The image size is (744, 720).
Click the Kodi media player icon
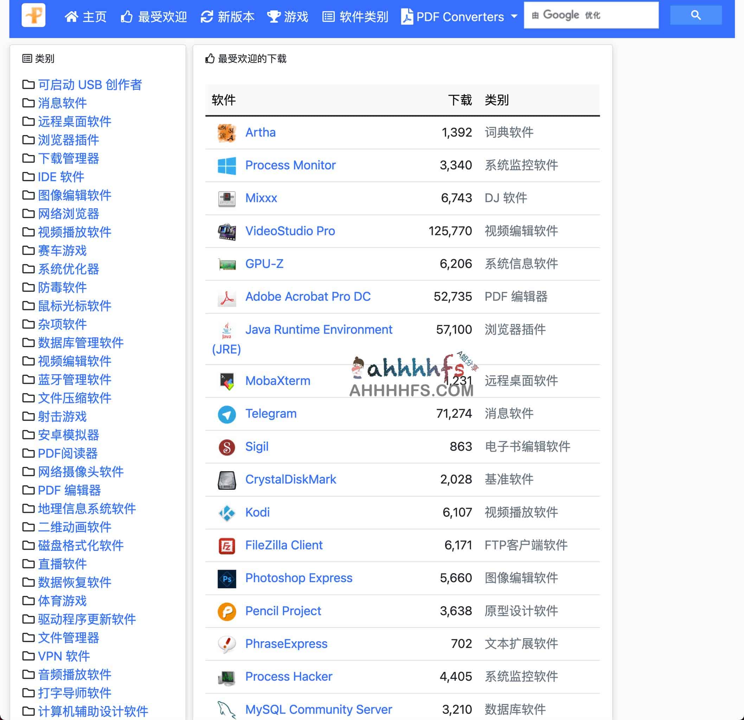coord(226,512)
